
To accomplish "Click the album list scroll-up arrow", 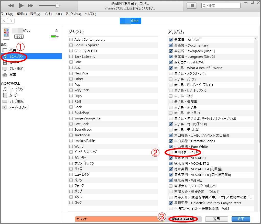I will (256, 39).
